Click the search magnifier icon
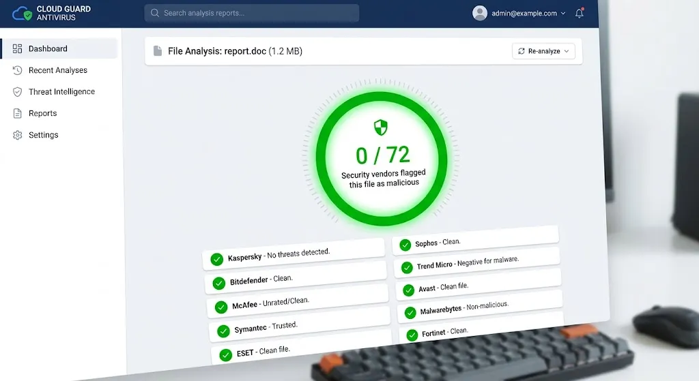This screenshot has height=381, width=699. click(x=155, y=13)
